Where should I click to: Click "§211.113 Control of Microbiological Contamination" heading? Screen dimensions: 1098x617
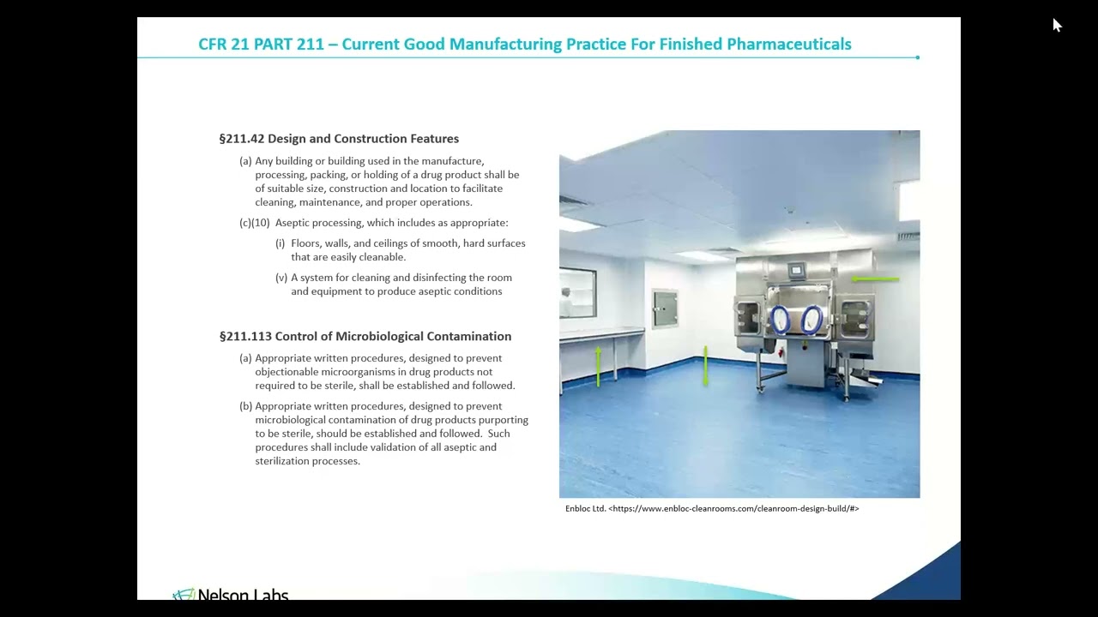point(365,337)
